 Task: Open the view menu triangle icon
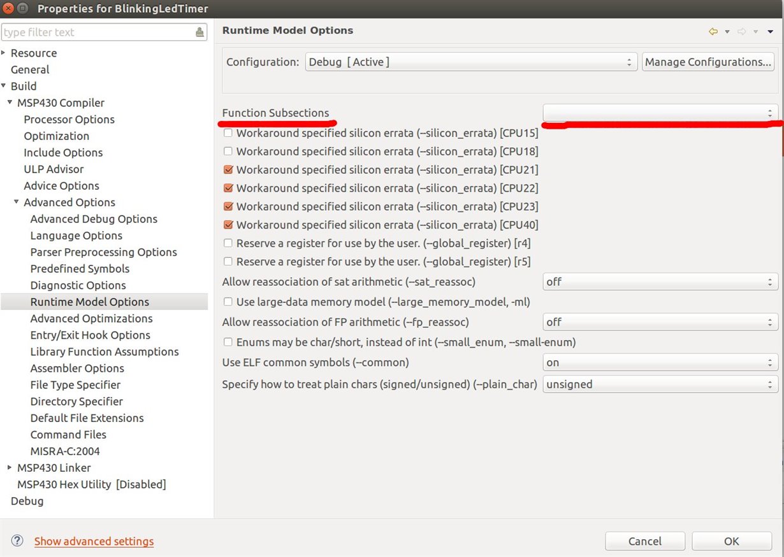771,32
